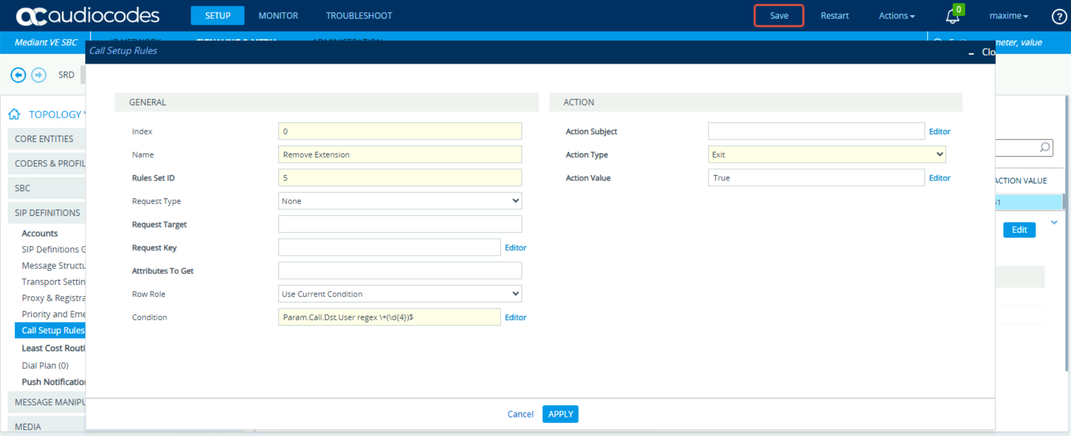Open the Editor link beside Condition
The height and width of the screenshot is (436, 1071).
coord(515,318)
